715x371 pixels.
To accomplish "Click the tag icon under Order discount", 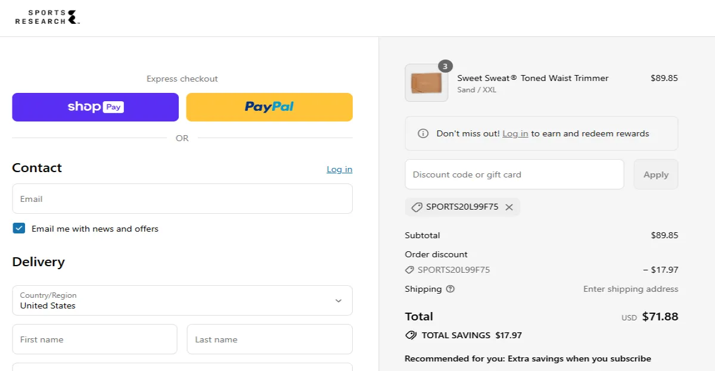I will pos(409,269).
